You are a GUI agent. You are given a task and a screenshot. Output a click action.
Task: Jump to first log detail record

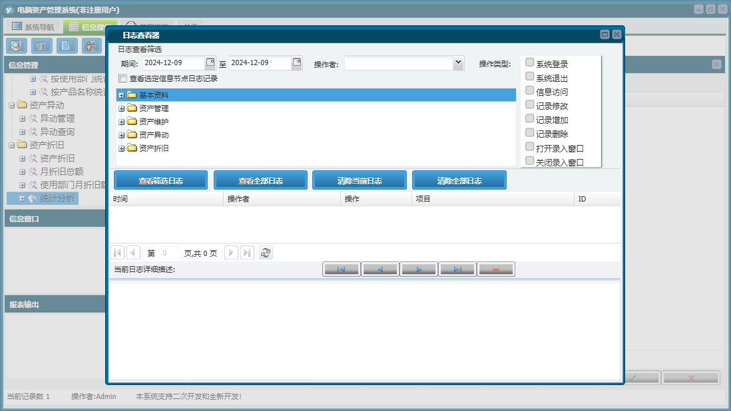342,269
